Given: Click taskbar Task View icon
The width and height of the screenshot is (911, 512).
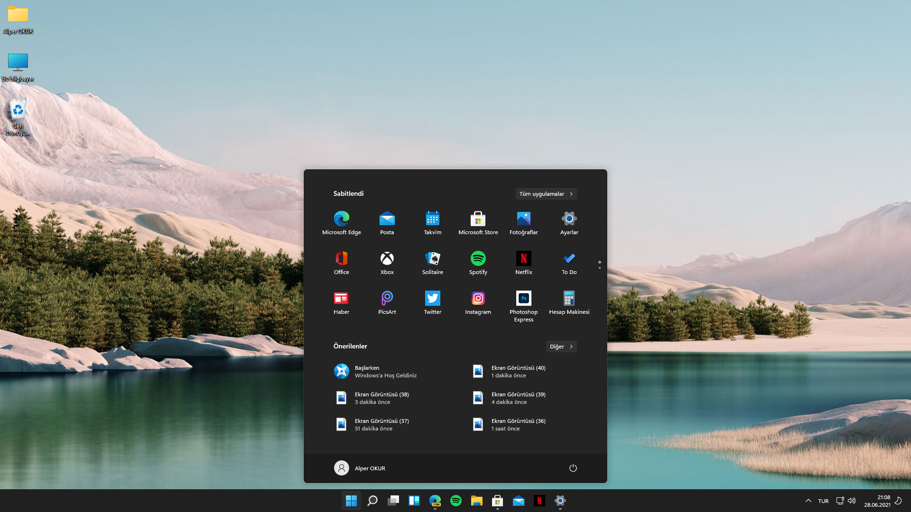Looking at the screenshot, I should (393, 501).
